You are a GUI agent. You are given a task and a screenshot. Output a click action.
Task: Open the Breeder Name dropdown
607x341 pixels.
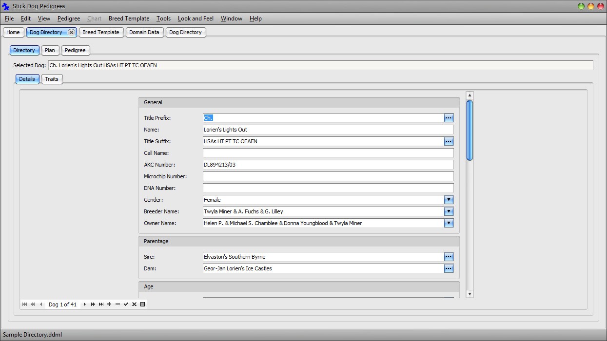448,211
